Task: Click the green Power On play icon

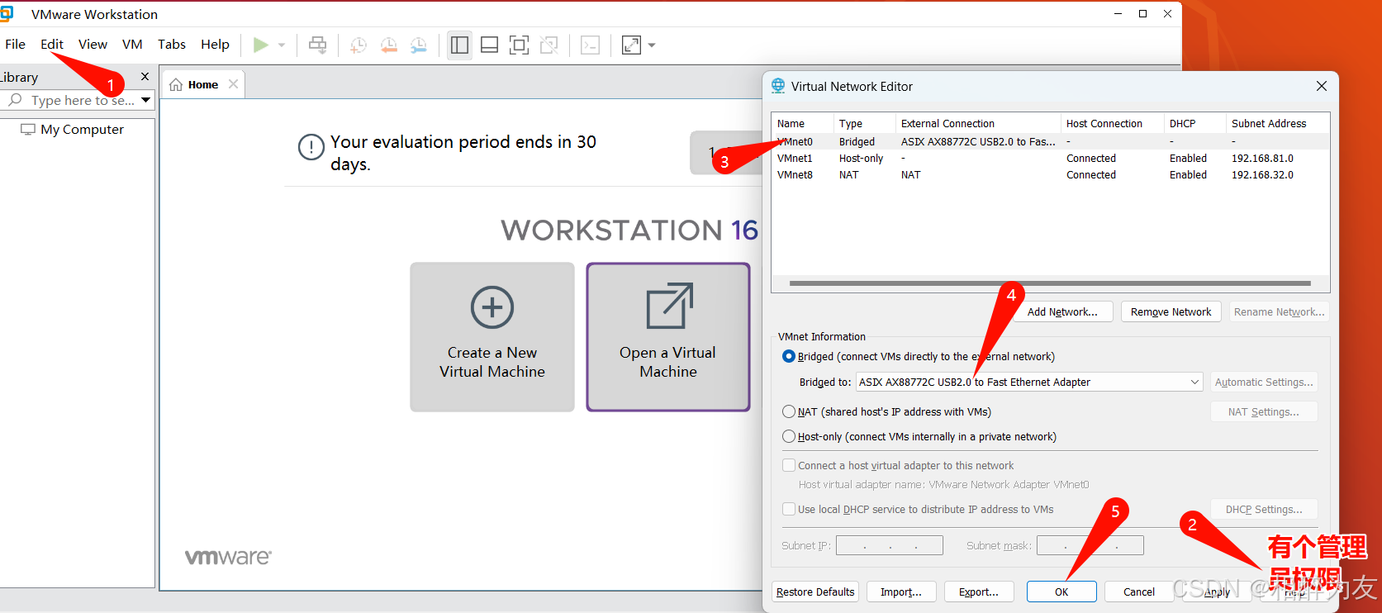Action: [261, 45]
